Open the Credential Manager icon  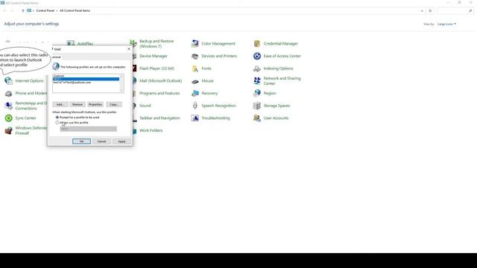tap(257, 43)
